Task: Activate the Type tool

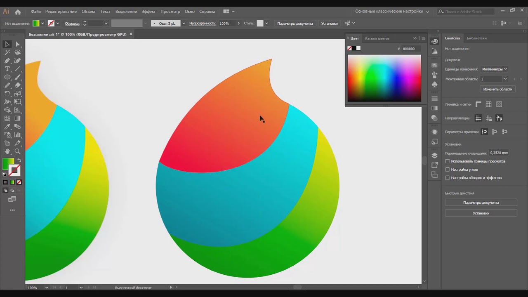Action: (x=7, y=68)
